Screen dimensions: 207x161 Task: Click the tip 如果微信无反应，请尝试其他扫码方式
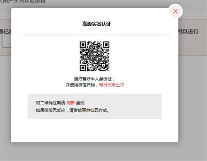72,110
